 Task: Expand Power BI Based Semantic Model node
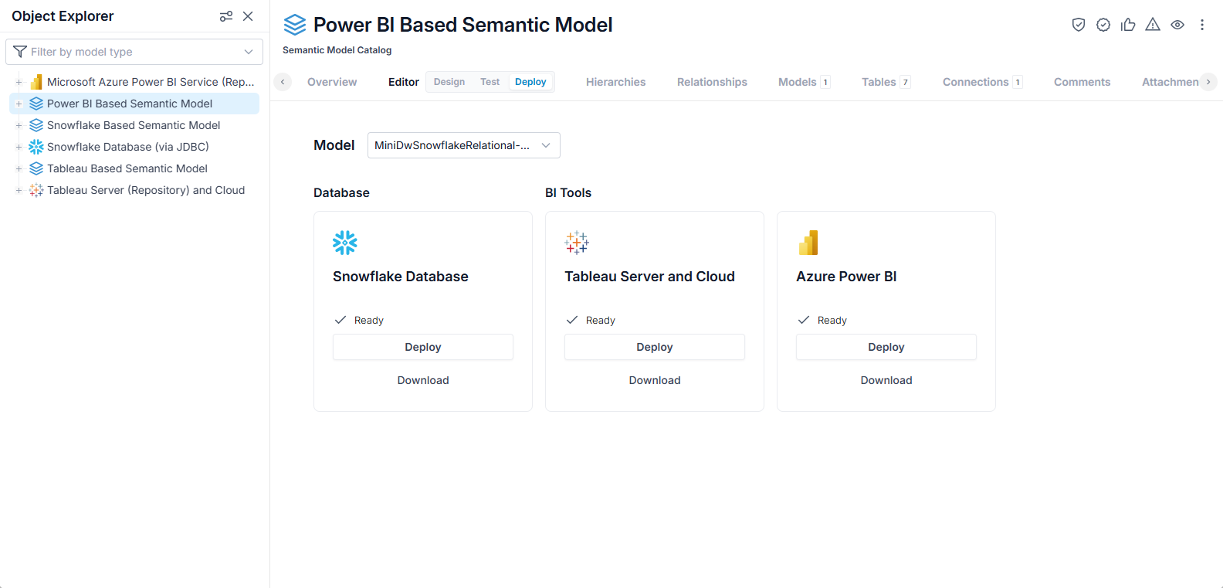tap(19, 104)
